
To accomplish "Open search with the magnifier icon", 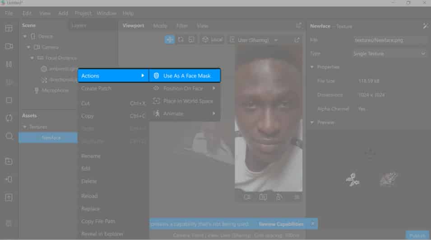I will [9, 136].
